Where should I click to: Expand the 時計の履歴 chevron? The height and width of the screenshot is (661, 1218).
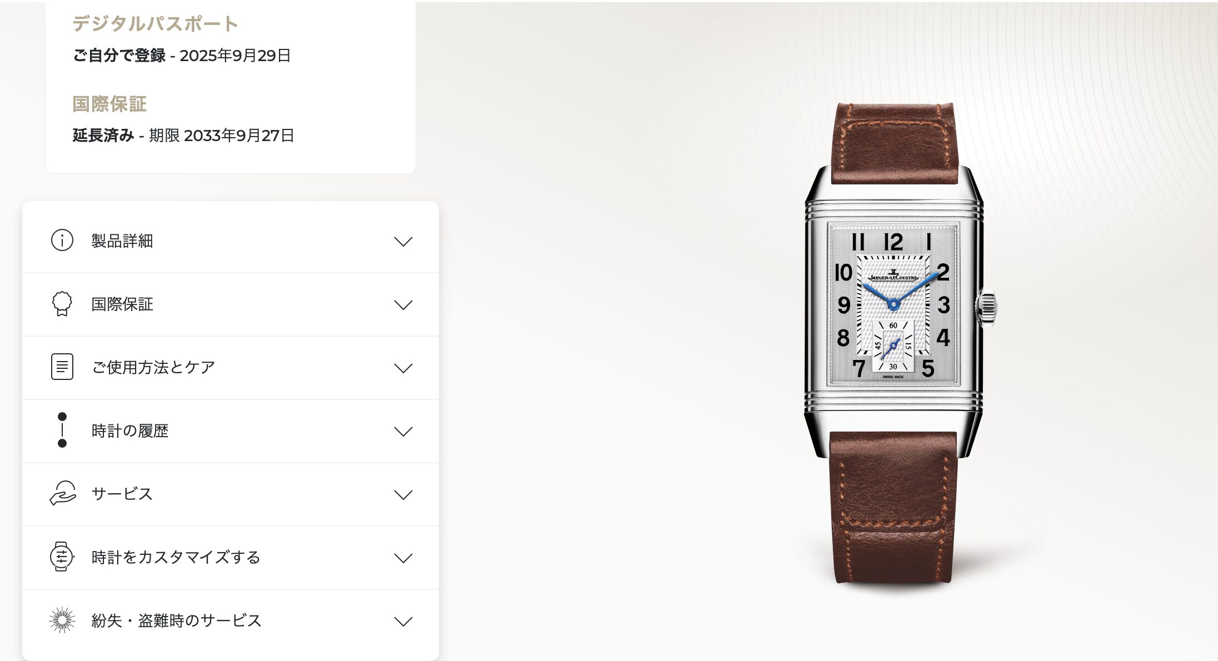403,431
